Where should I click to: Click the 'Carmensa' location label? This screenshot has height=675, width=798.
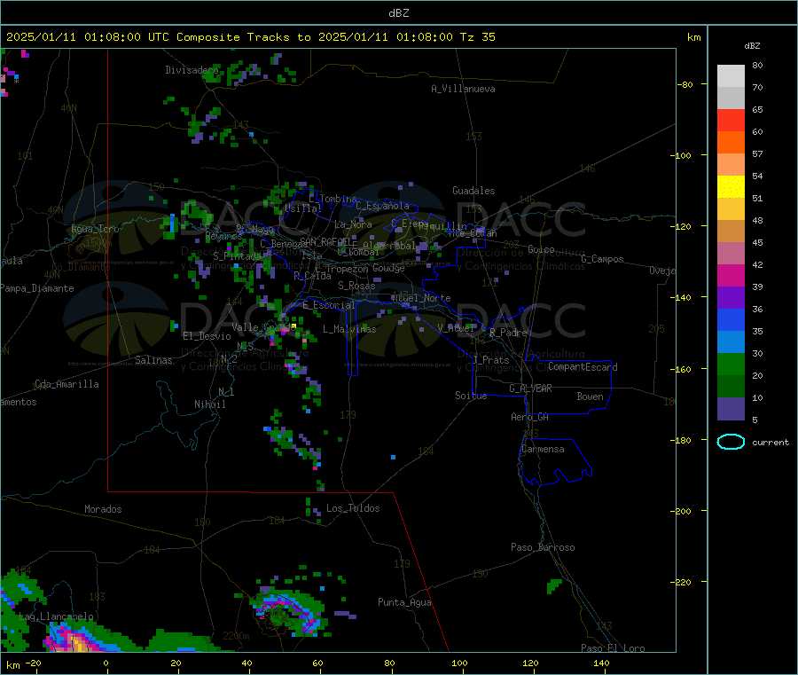543,449
